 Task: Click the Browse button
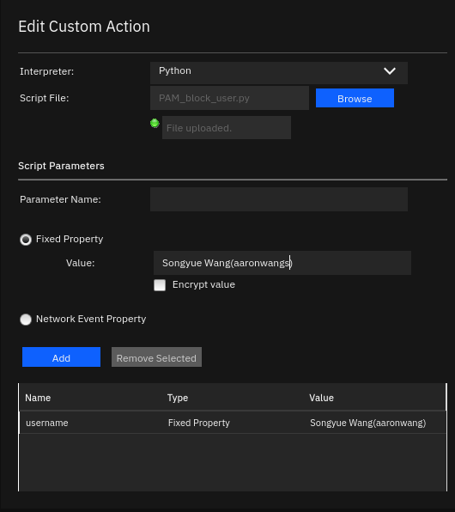click(355, 98)
